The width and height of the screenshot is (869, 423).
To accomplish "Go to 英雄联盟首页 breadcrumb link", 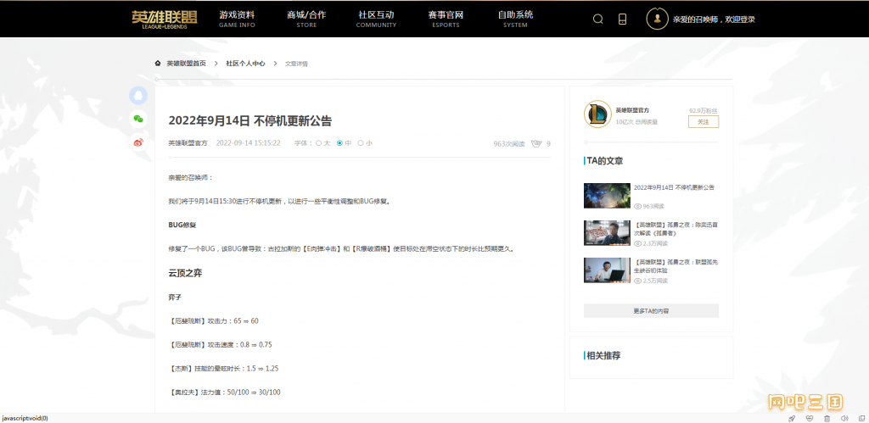I will tap(186, 64).
